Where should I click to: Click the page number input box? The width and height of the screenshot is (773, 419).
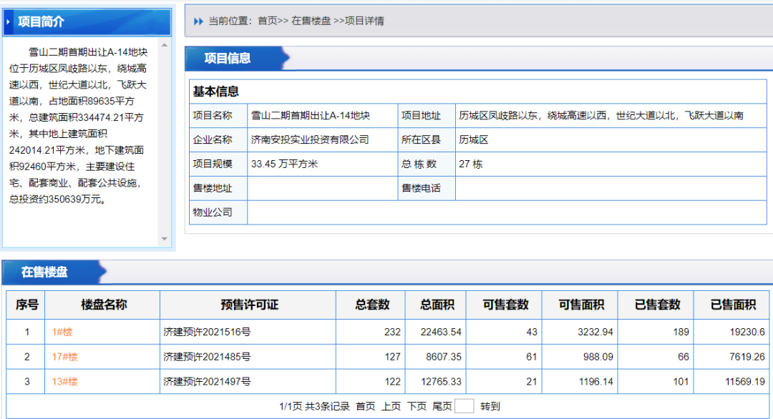click(464, 406)
